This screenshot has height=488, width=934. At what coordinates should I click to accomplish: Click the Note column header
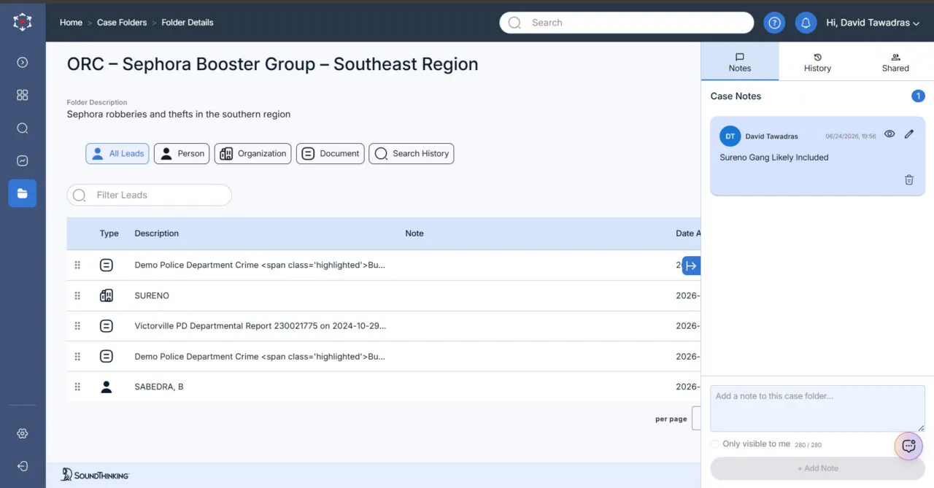[x=414, y=233]
